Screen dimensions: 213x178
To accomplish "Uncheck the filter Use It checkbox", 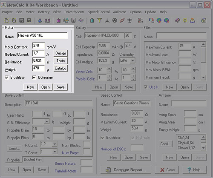I will click(146, 87).
